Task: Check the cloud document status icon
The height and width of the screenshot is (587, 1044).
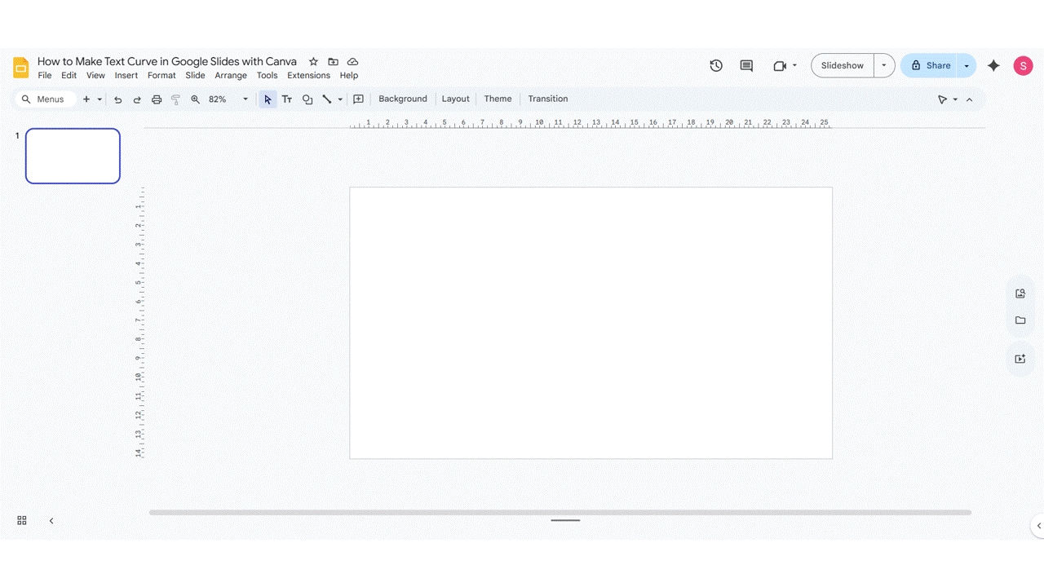Action: tap(352, 62)
